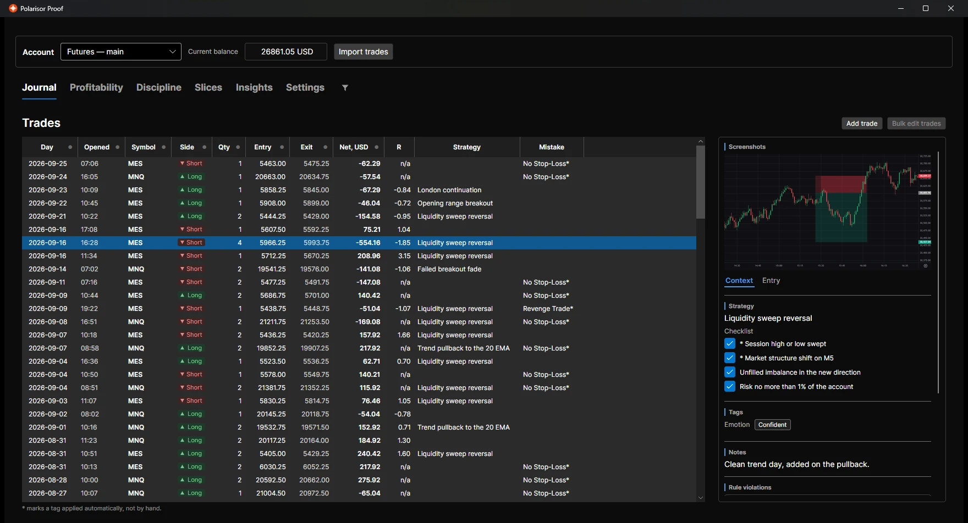Select the 2026-09-25 07:06 MES trade row
This screenshot has height=523, width=968.
pos(359,164)
